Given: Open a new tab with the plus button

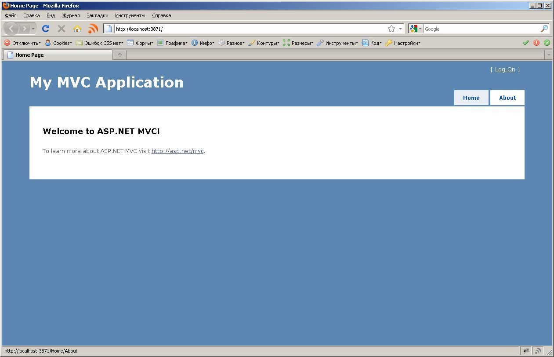Looking at the screenshot, I should click(x=119, y=55).
